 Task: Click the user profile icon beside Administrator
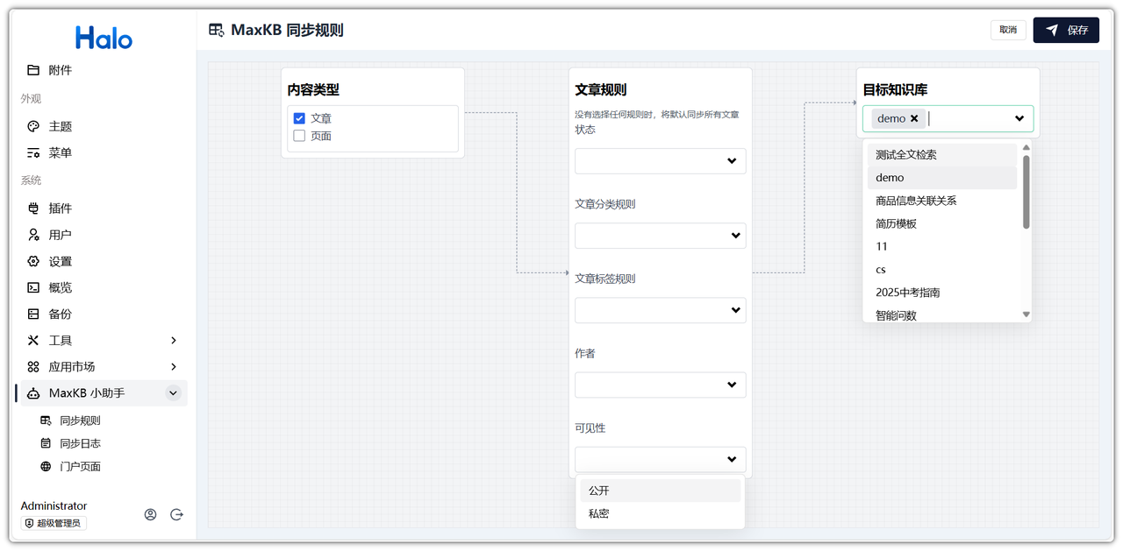pos(150,514)
